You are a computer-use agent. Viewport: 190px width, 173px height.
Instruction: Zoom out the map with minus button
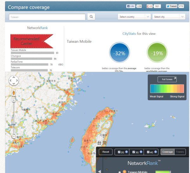point(14,137)
